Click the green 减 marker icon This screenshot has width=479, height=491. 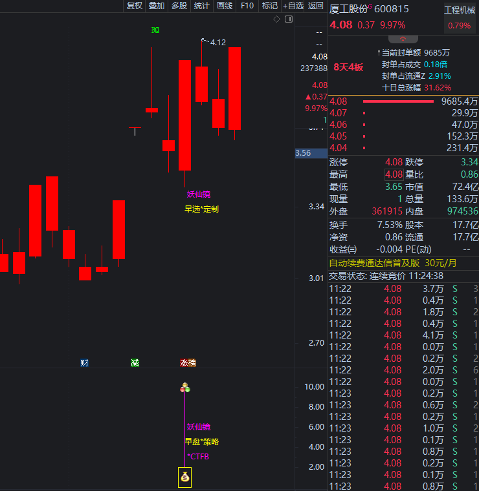[135, 363]
